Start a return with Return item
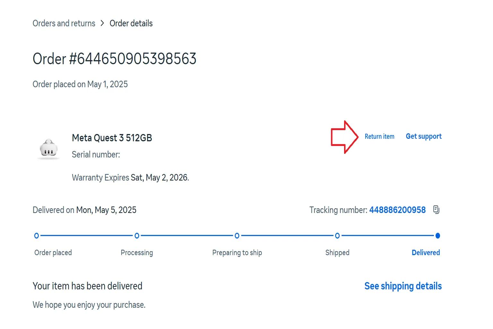 [379, 137]
